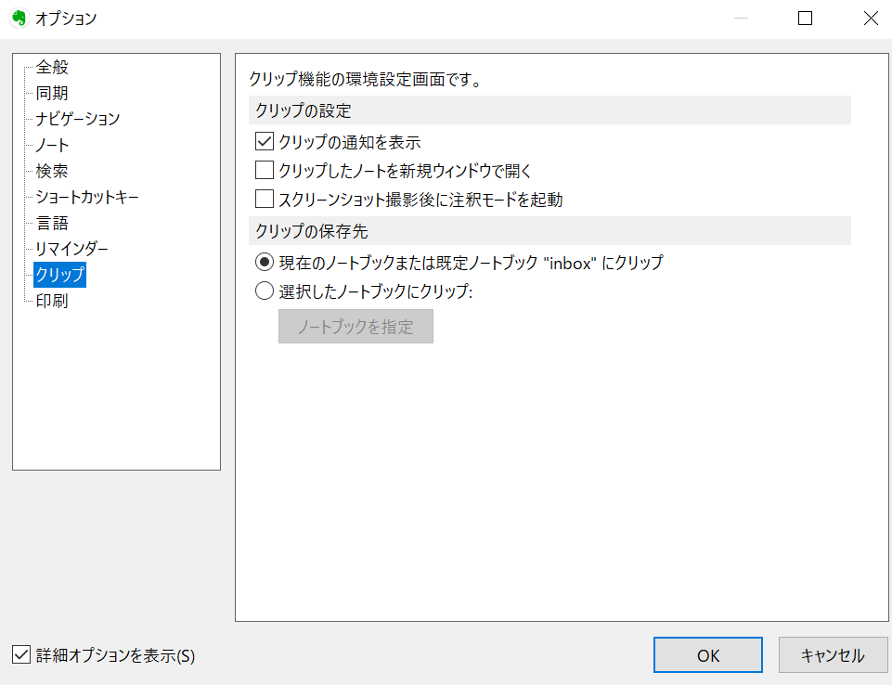
Task: Enable クリップしたノートを新規ウィンドウで開く checkbox
Action: click(265, 170)
